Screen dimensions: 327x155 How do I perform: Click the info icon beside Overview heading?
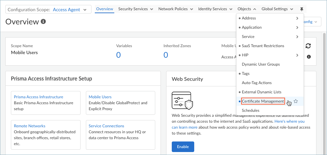pos(43,21)
